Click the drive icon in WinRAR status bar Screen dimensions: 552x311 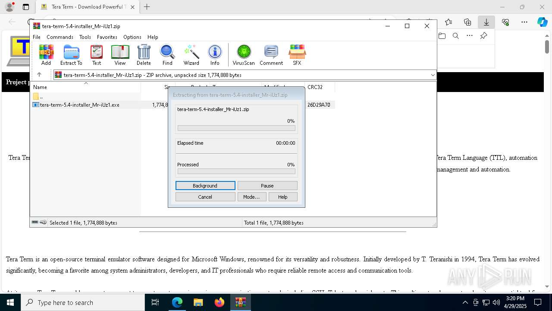tap(35, 222)
